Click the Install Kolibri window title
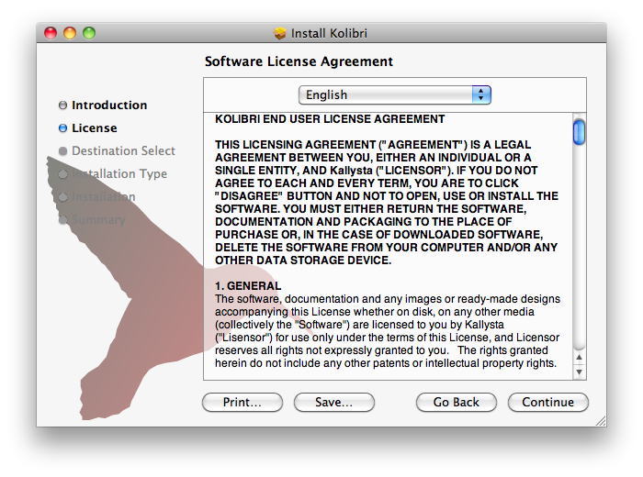The image size is (643, 477). (x=329, y=33)
